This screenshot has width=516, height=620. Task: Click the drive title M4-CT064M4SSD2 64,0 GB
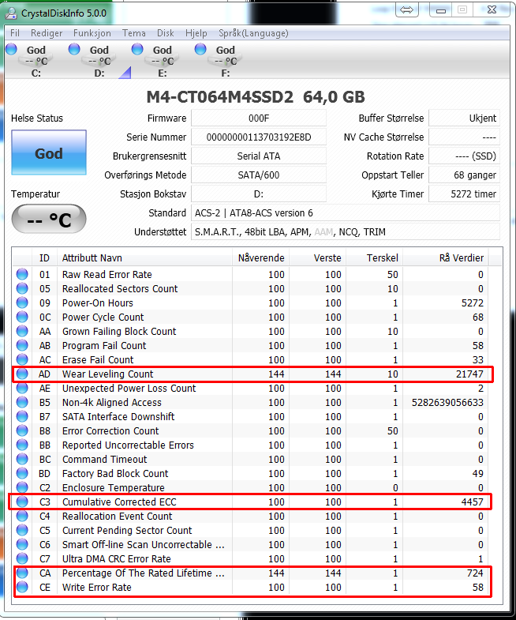(x=256, y=97)
